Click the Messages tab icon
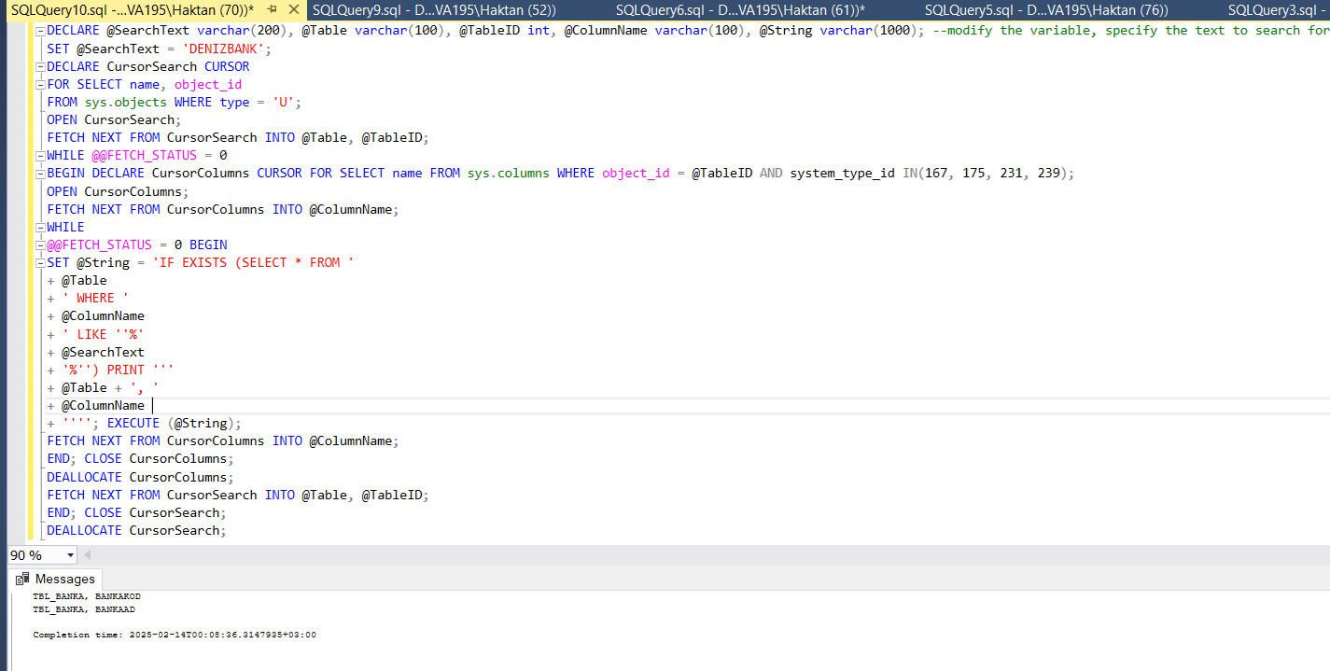Image resolution: width=1330 pixels, height=671 pixels. tap(22, 579)
